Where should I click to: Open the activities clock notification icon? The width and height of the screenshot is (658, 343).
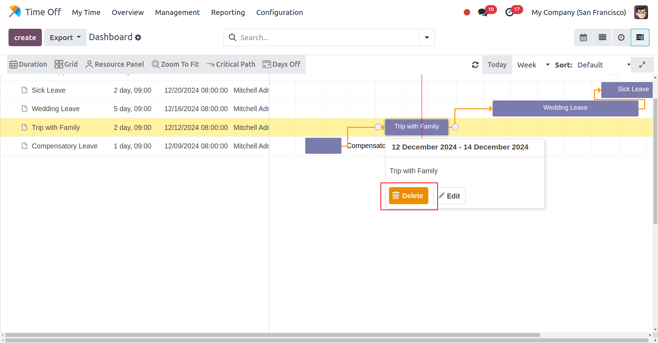point(510,12)
